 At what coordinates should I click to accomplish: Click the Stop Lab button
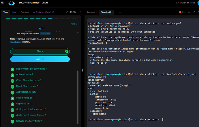pos(185,12)
